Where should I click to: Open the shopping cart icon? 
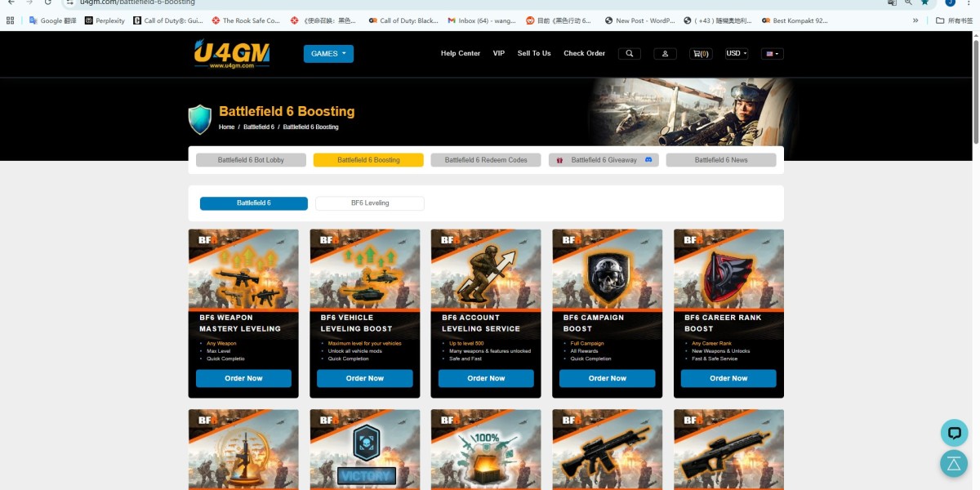[x=700, y=53]
